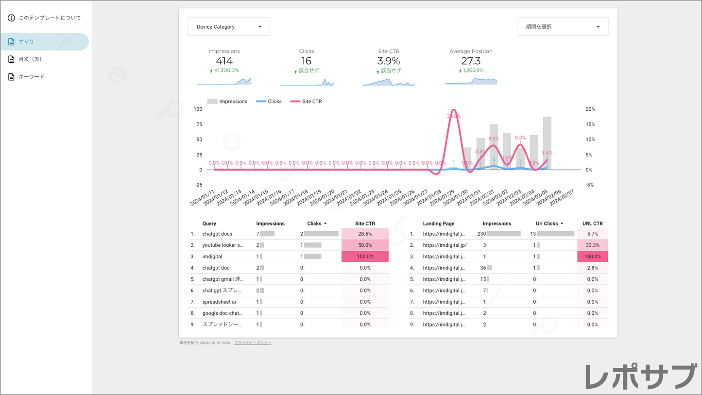Image resolution: width=702 pixels, height=395 pixels.
Task: Click the 100.0% Site CTR cell for imdigital
Action: 365,257
